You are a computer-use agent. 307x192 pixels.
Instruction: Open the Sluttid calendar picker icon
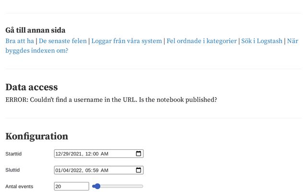139,170
